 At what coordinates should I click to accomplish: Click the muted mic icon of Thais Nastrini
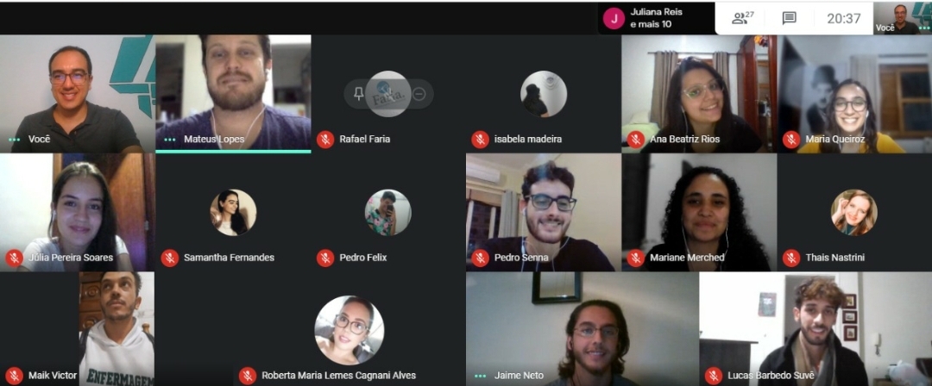pyautogui.click(x=791, y=258)
